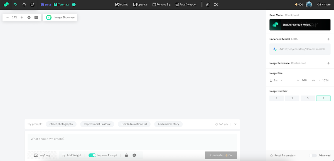Expand Enhanced Model LoRA with plus
Screen dimensions: 334x161
[328, 39]
